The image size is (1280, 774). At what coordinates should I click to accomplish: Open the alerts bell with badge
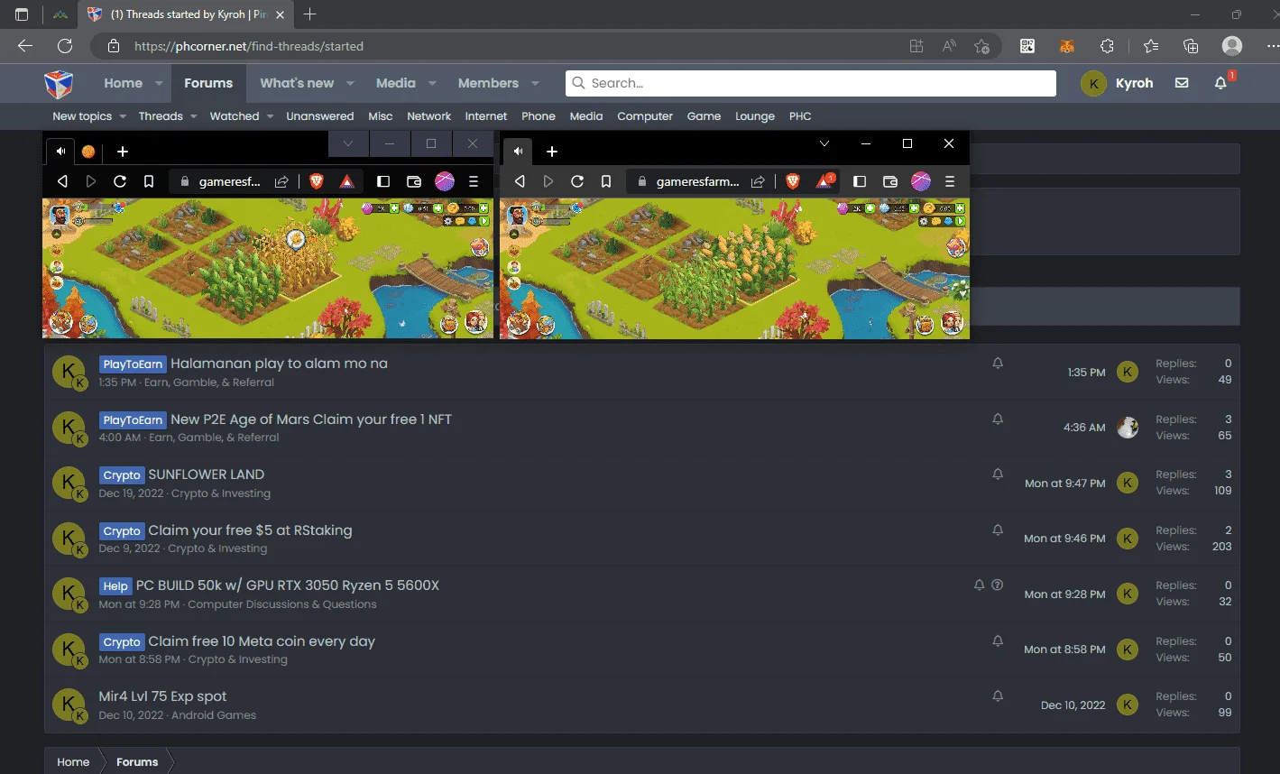click(x=1220, y=83)
